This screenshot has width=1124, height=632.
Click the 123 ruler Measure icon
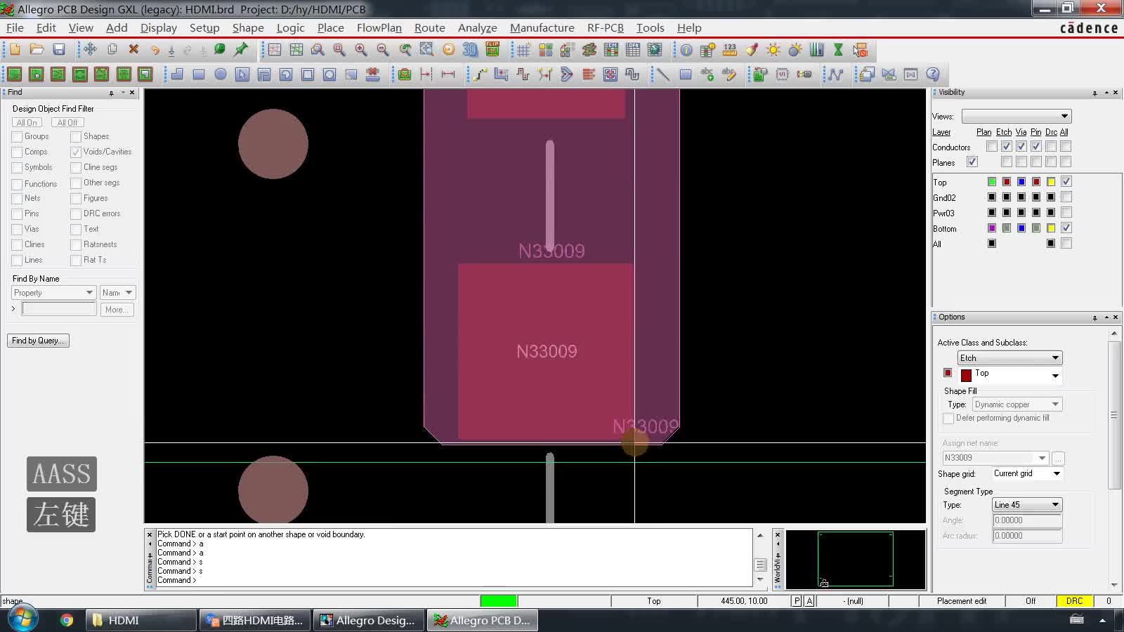coord(730,50)
